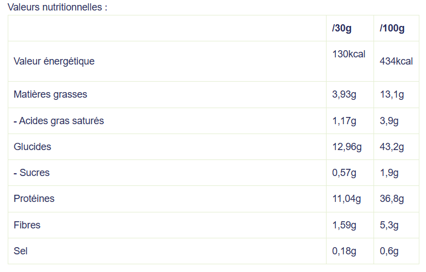Click the 434kcal energy value
Viewport: 426px width, 272px height.
click(396, 61)
